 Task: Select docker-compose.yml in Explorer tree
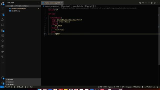tap(18, 8)
